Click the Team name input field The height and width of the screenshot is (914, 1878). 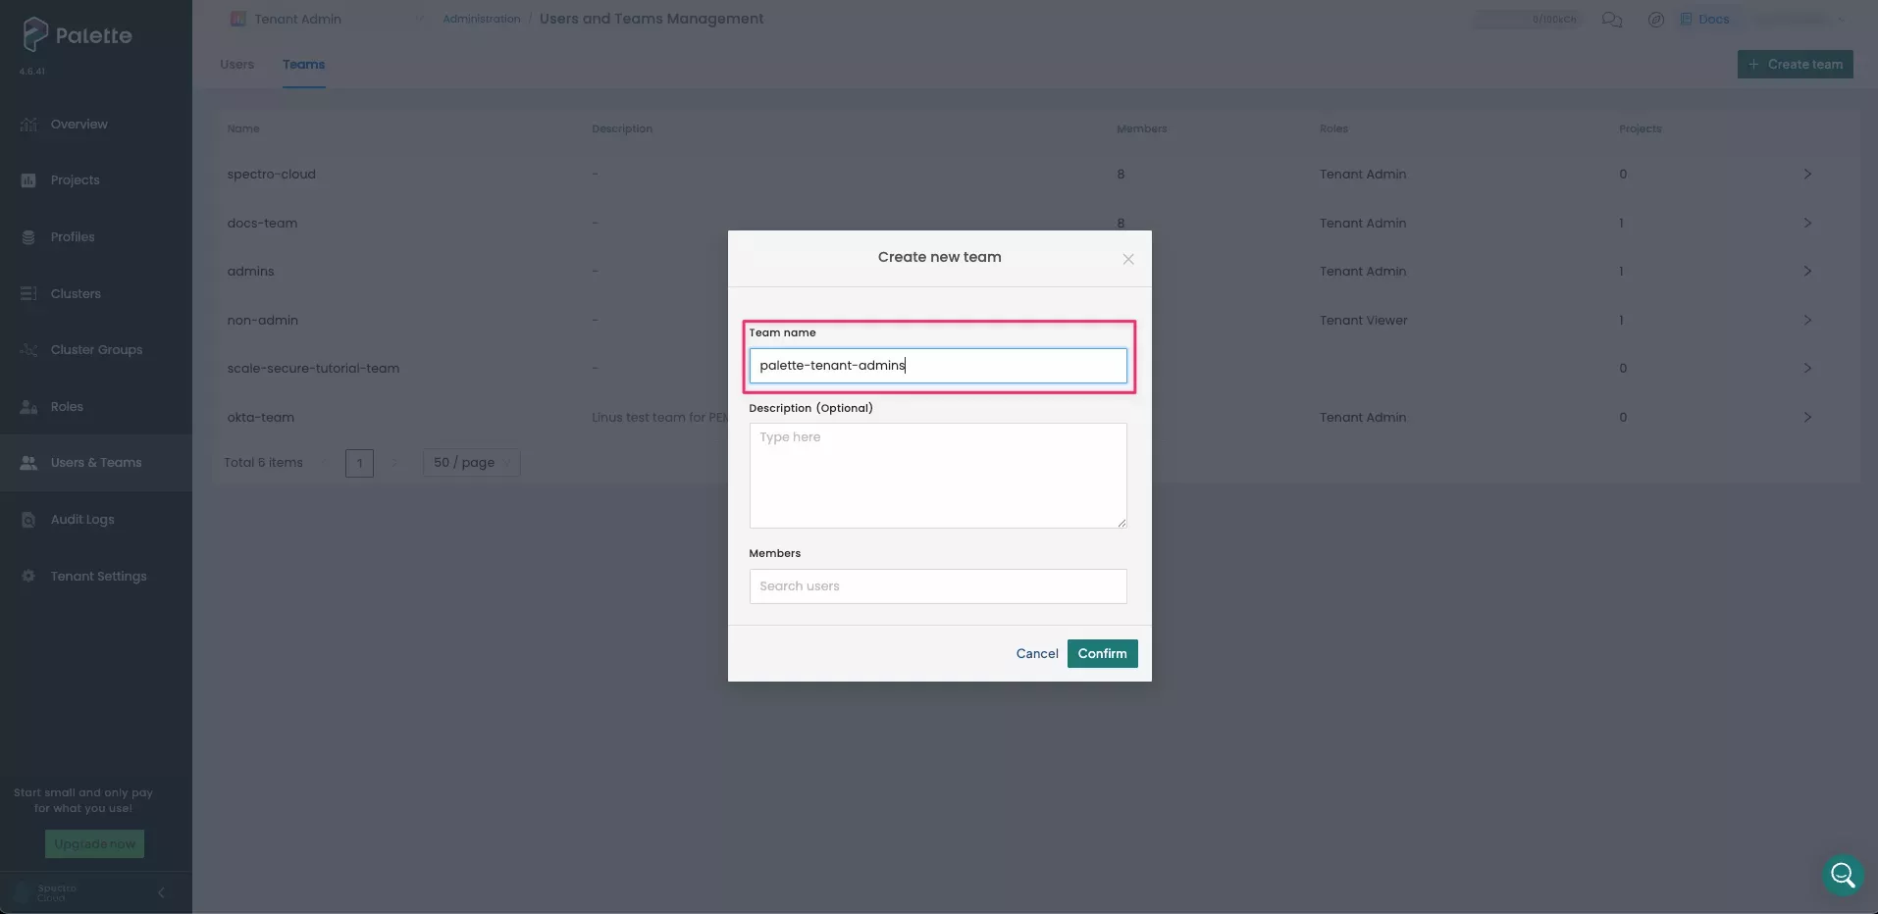[x=937, y=366]
